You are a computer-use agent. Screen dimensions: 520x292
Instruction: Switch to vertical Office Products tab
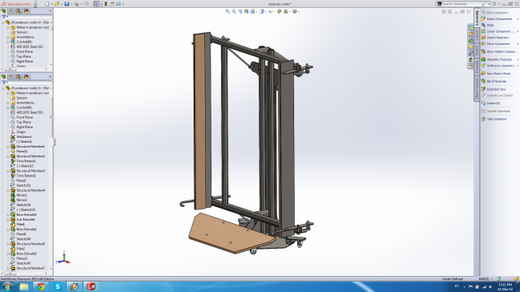pos(477,89)
